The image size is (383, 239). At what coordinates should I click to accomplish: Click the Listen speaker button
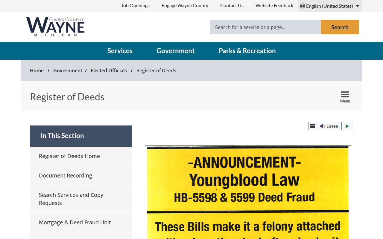click(x=329, y=126)
